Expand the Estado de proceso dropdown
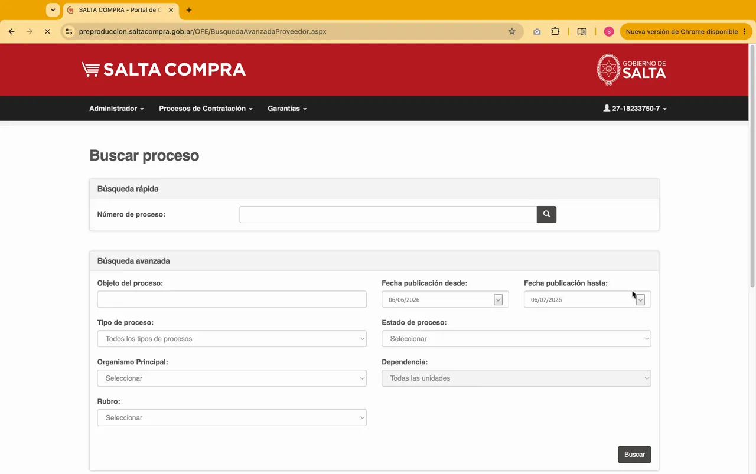Viewport: 756px width, 474px height. pyautogui.click(x=516, y=339)
